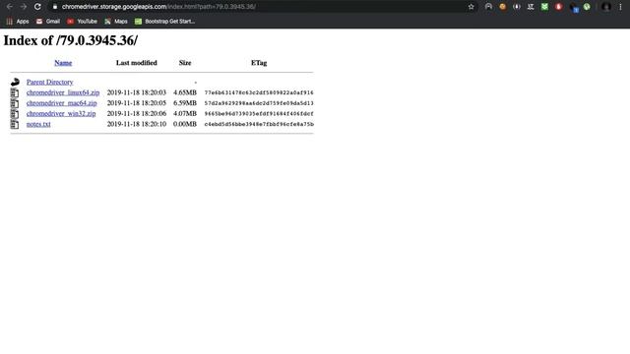This screenshot has width=630, height=354.
Task: Go back to the previous page
Action: (x=9, y=7)
